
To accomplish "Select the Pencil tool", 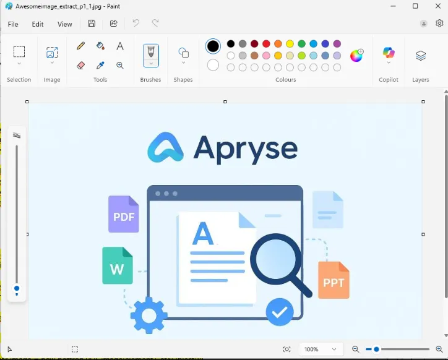I will pyautogui.click(x=81, y=46).
